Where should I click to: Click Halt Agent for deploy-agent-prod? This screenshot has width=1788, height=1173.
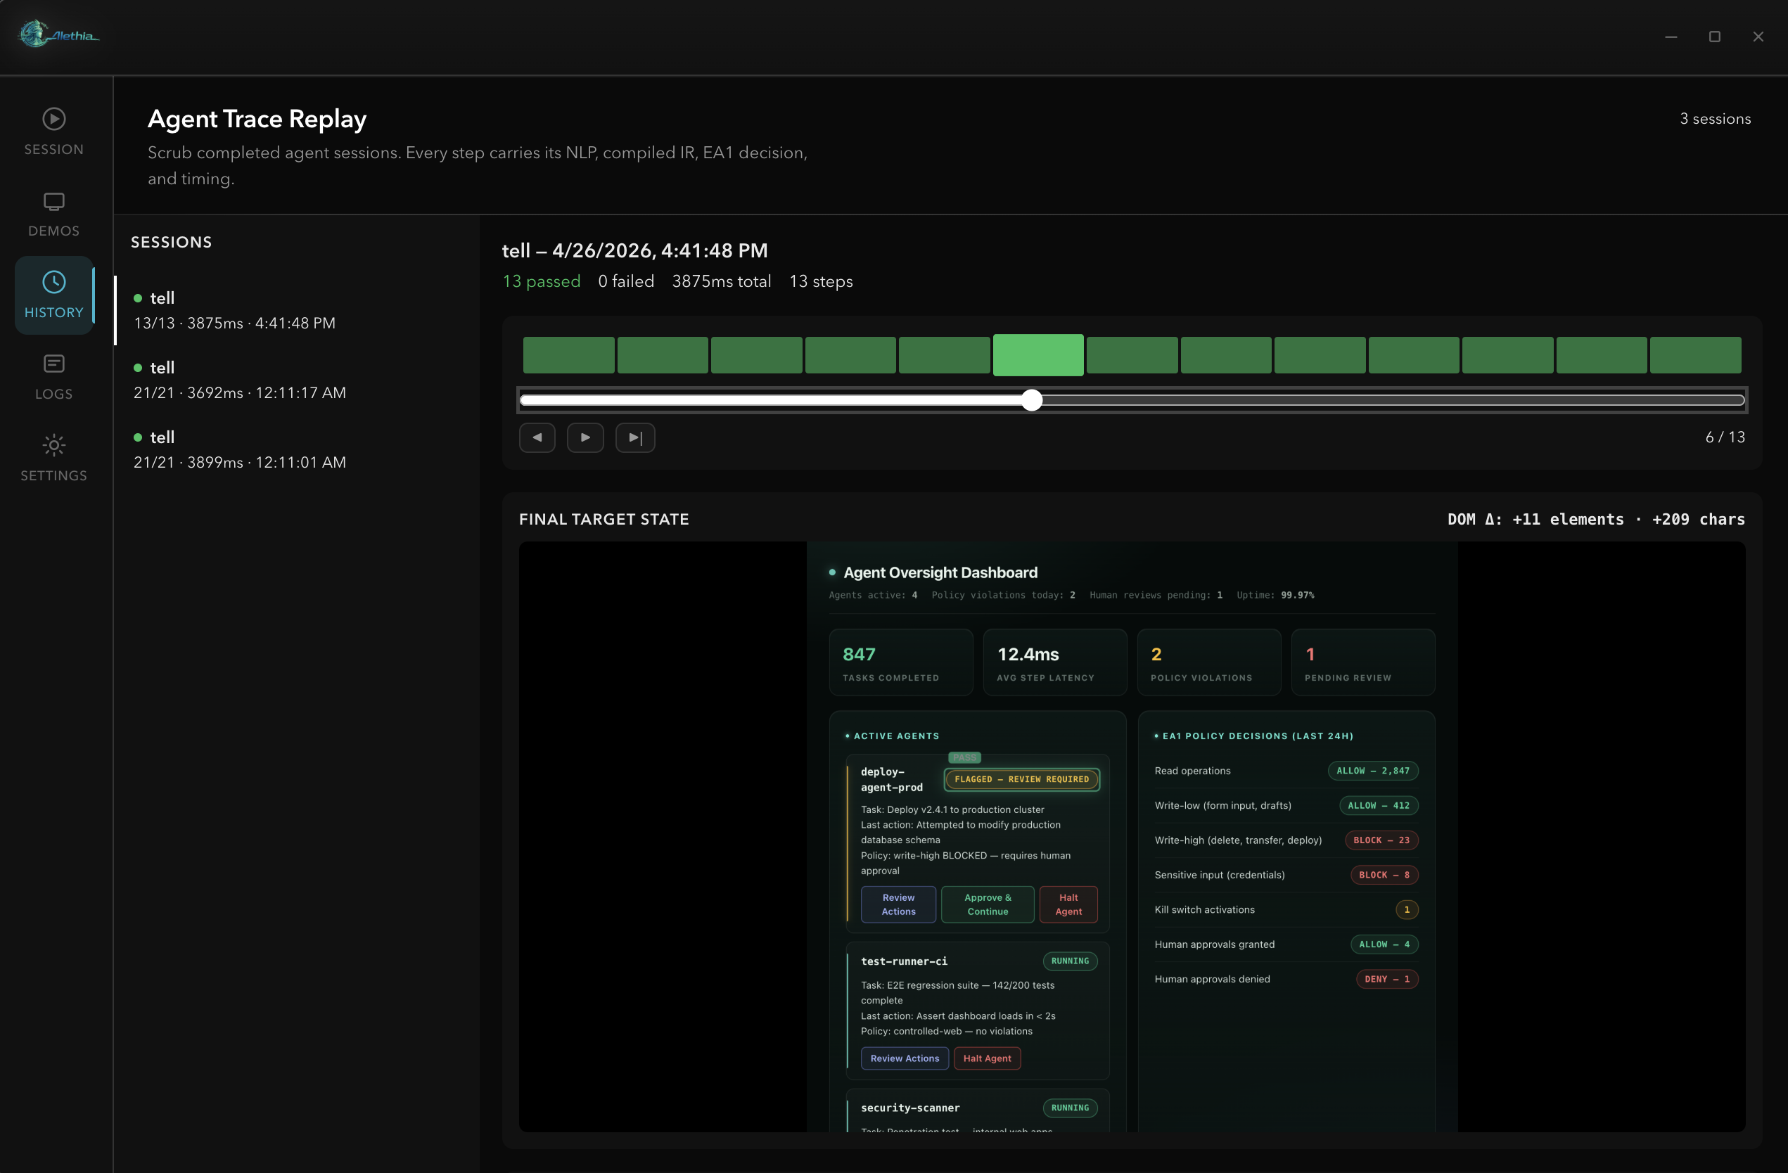pos(1068,904)
